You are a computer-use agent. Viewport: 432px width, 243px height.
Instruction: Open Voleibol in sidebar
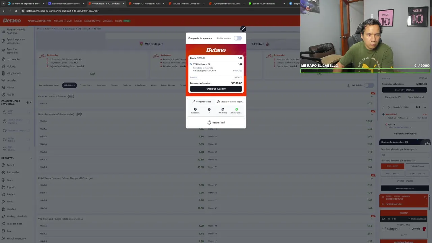pos(11,209)
